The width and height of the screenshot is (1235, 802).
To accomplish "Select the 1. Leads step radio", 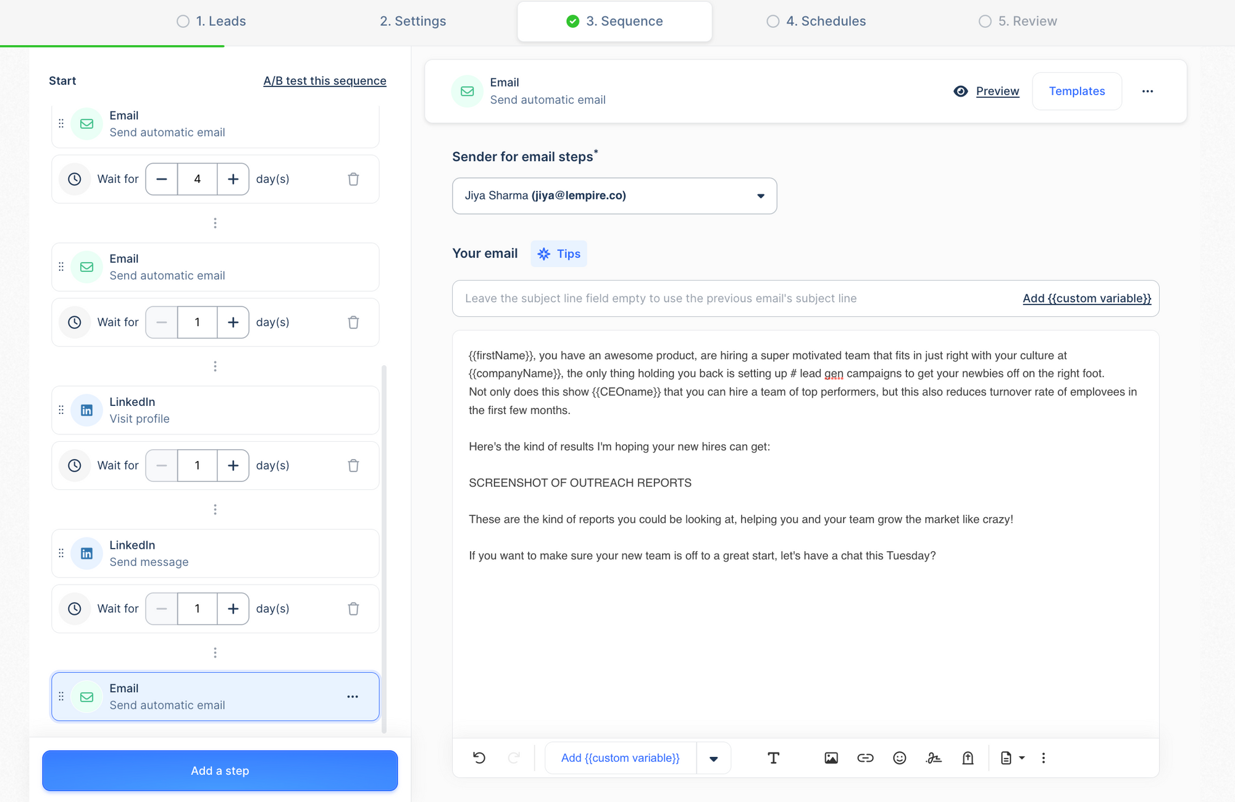I will pyautogui.click(x=183, y=22).
